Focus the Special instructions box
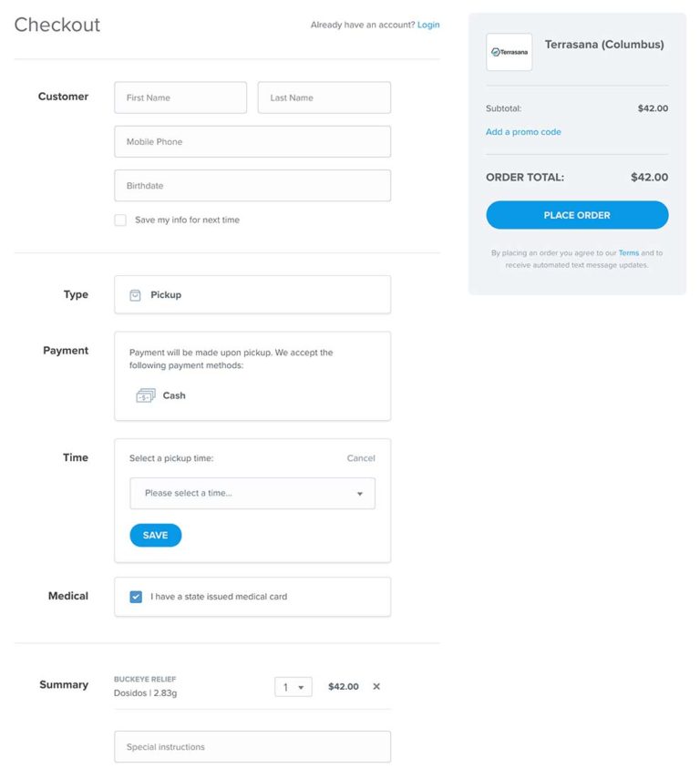The width and height of the screenshot is (700, 779). pos(252,747)
